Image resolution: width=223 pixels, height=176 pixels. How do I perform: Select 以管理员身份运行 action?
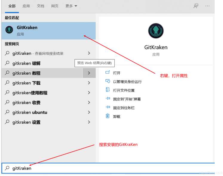point(127,82)
